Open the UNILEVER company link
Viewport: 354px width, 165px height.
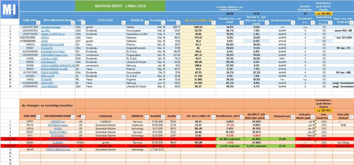coord(47,83)
